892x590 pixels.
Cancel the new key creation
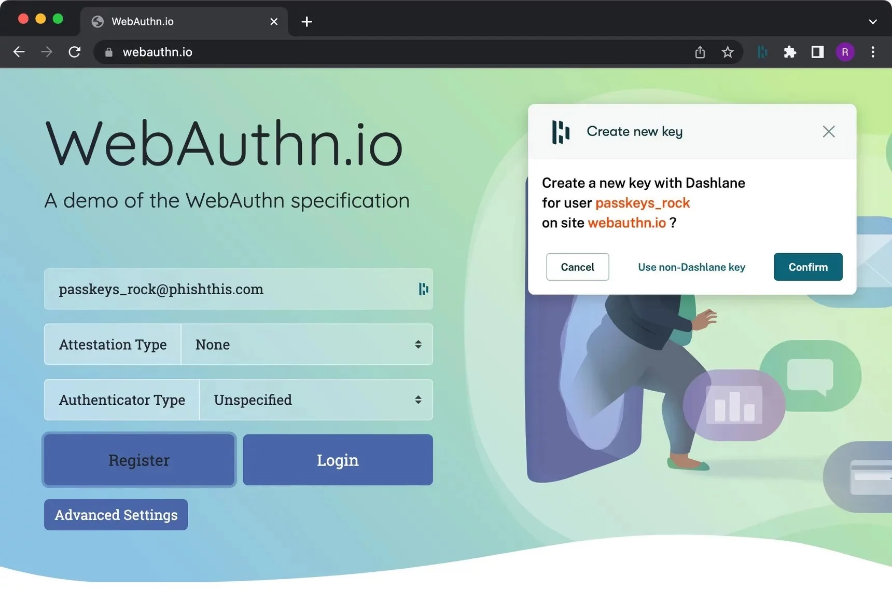click(578, 267)
